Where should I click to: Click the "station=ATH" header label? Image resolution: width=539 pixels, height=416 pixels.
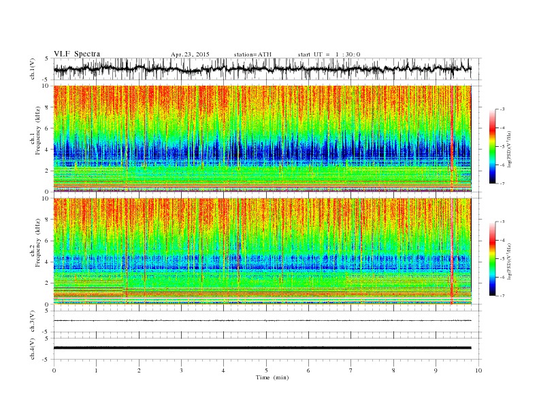[x=252, y=54]
